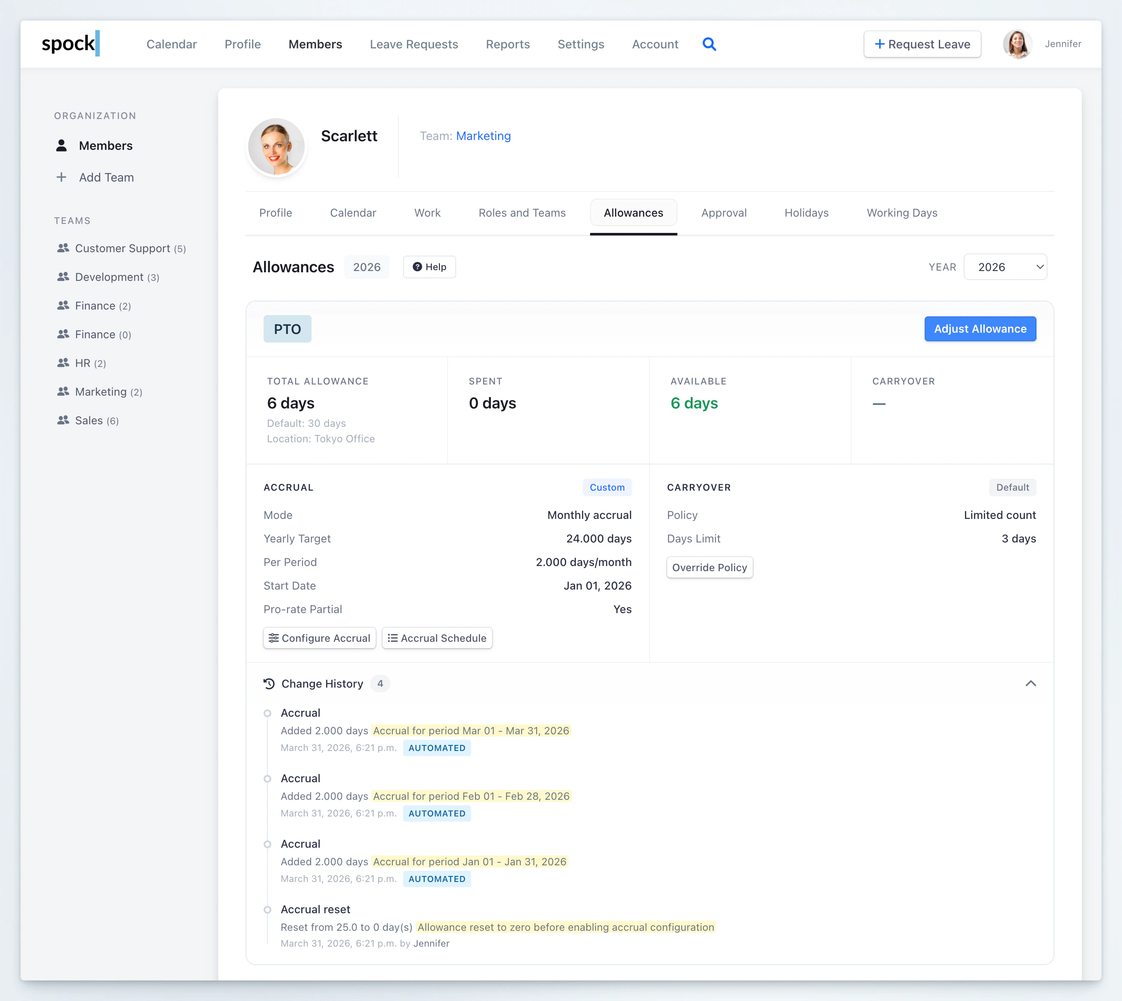Click the Override Policy button
Screen dimensions: 1122x1001
709,567
